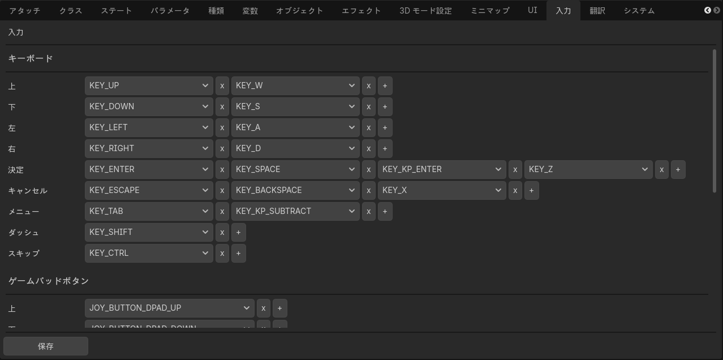Remove KEY_S binding from 下 row

coord(369,106)
